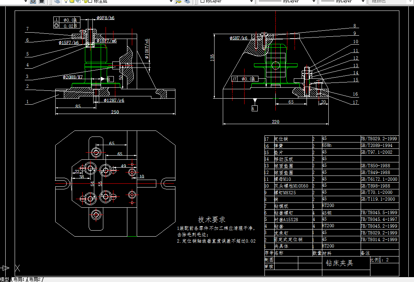Click the GB/T6172.1-2000 standard cell
The image size is (414, 282).
(x=379, y=179)
